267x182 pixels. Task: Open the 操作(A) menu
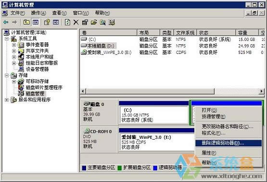pos(38,13)
